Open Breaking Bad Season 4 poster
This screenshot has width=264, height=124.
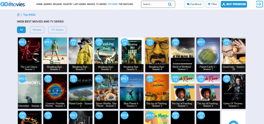pos(157,55)
